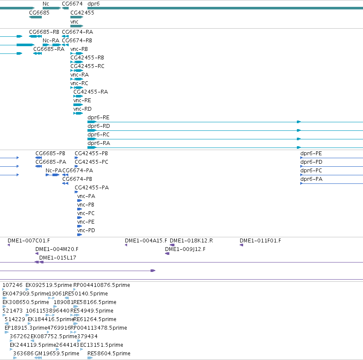Select transcript dpr6-RE
This screenshot has height=360, width=363.
tap(99, 118)
